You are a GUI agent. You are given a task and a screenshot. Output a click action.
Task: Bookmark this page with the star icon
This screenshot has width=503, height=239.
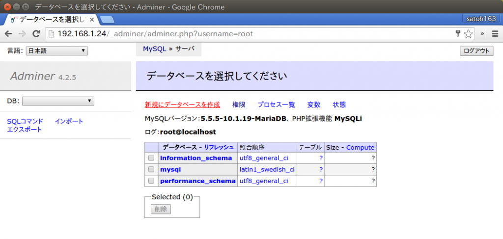click(468, 34)
